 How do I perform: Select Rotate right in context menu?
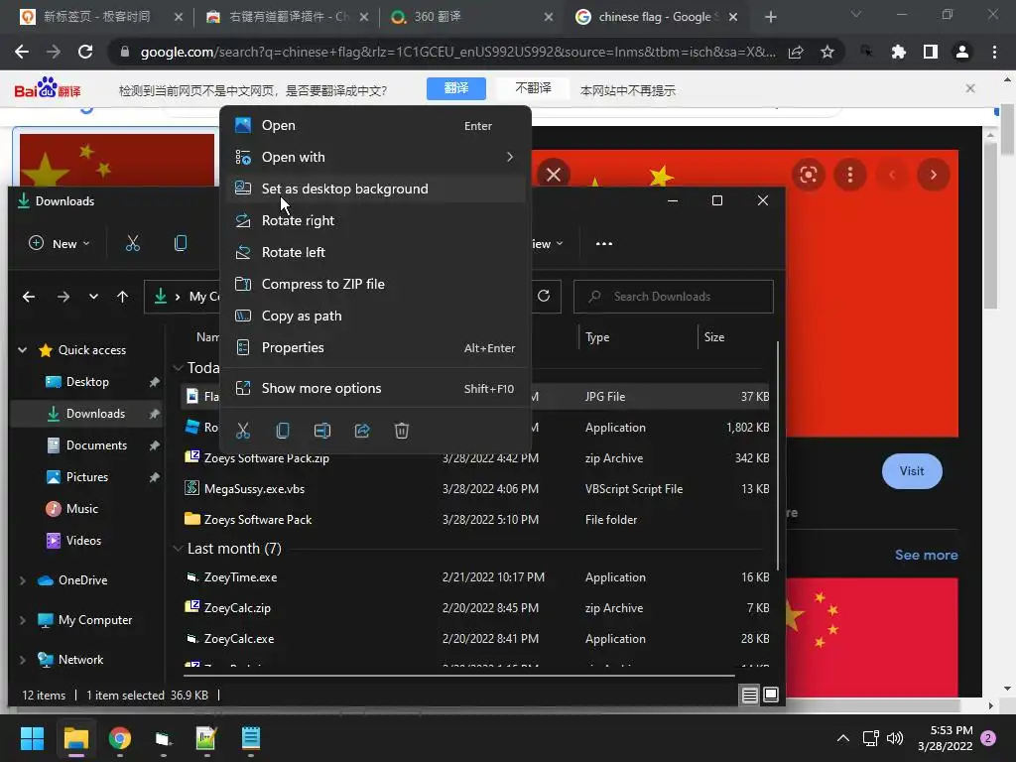[375, 220]
